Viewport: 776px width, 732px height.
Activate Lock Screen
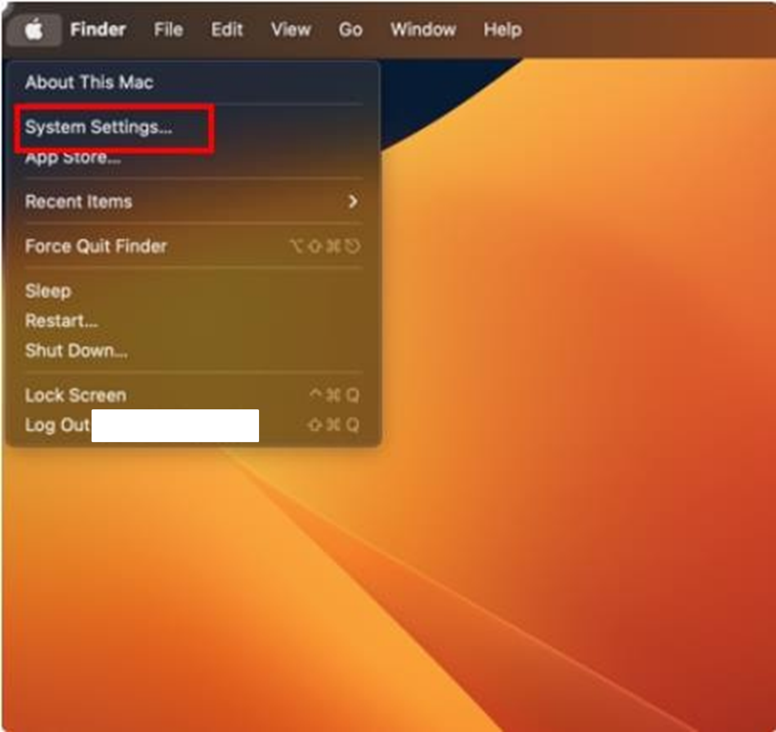coord(75,395)
